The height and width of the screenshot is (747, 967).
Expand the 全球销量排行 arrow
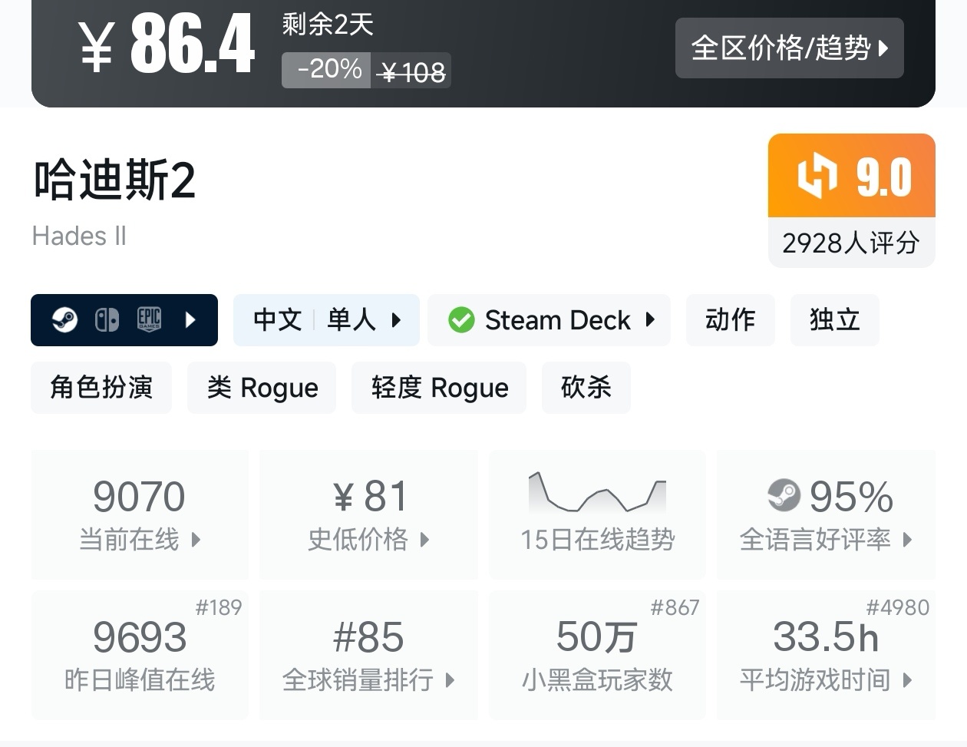tap(450, 680)
